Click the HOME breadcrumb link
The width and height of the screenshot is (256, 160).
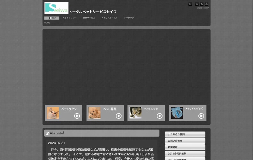point(47,23)
